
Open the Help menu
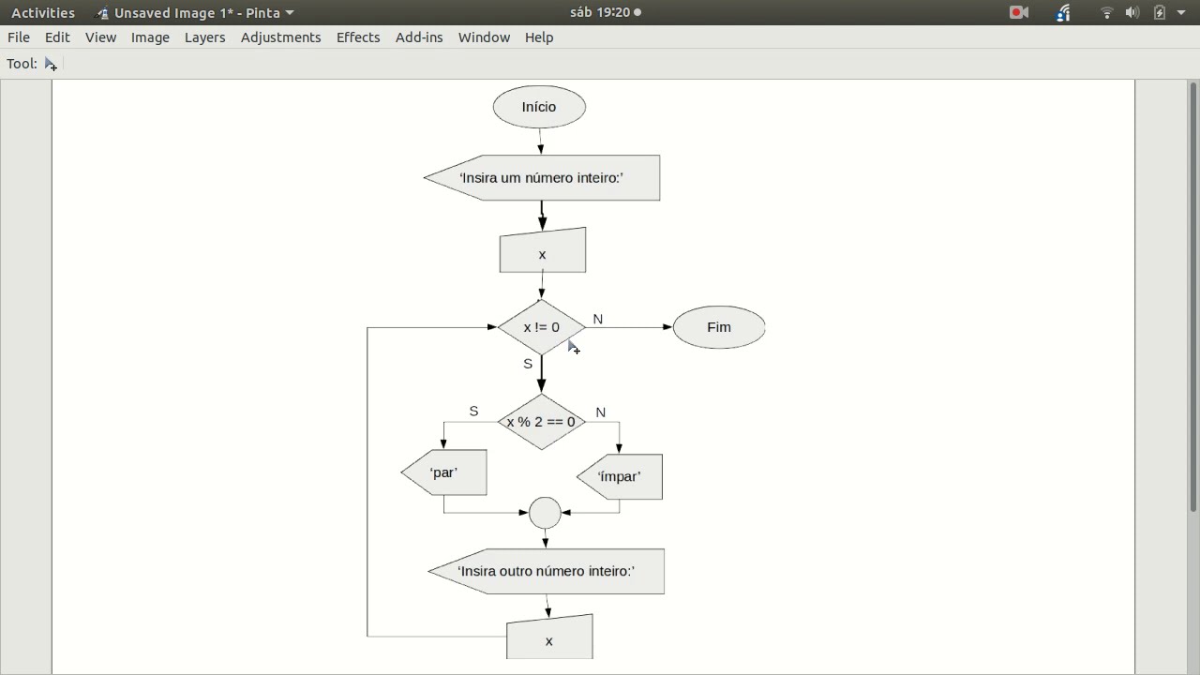point(539,37)
